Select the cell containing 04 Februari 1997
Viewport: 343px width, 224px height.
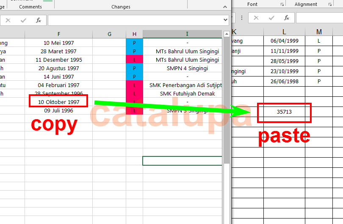pos(58,85)
